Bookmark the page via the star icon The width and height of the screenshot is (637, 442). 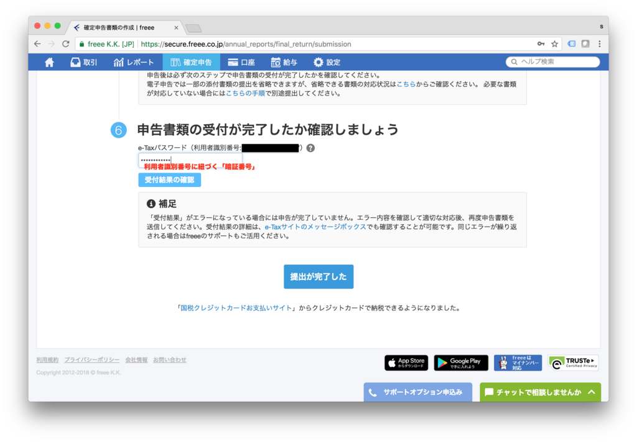(554, 44)
